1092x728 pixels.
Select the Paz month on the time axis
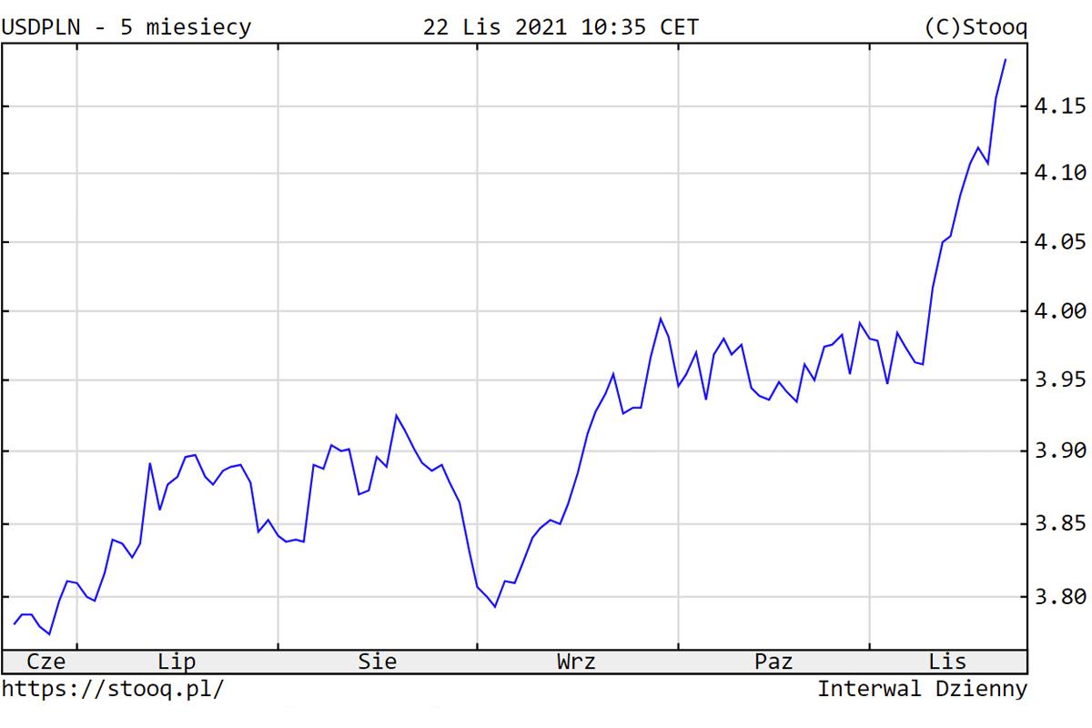click(773, 662)
